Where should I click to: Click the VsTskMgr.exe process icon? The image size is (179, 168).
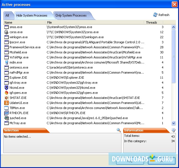[6, 57]
